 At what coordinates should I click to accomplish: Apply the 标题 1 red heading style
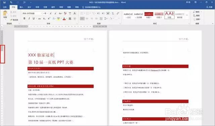coord(149,15)
